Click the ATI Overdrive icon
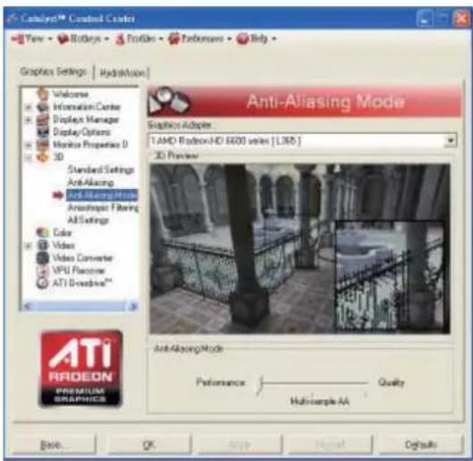Viewport: 473px width, 461px height. point(43,283)
